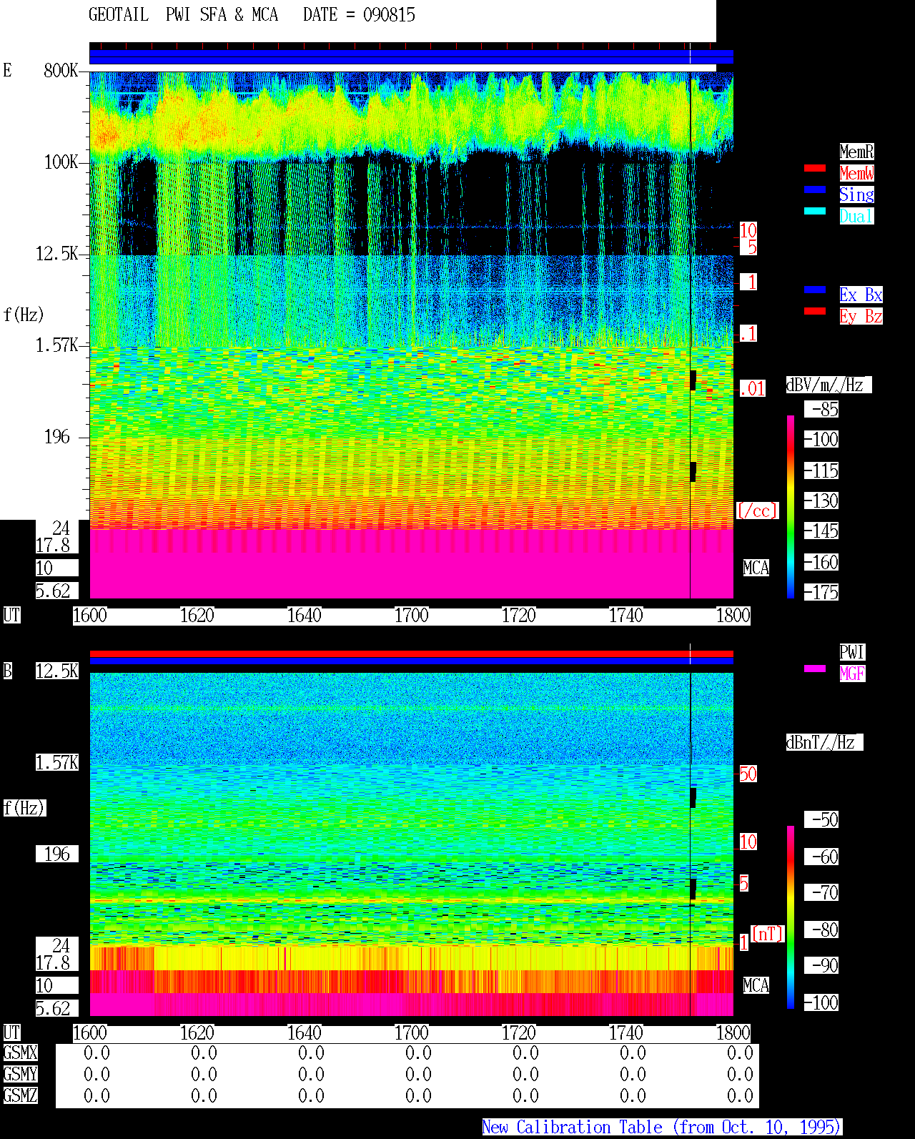Click the -130 color scale value
Screen dimensions: 915x1139
point(821,501)
